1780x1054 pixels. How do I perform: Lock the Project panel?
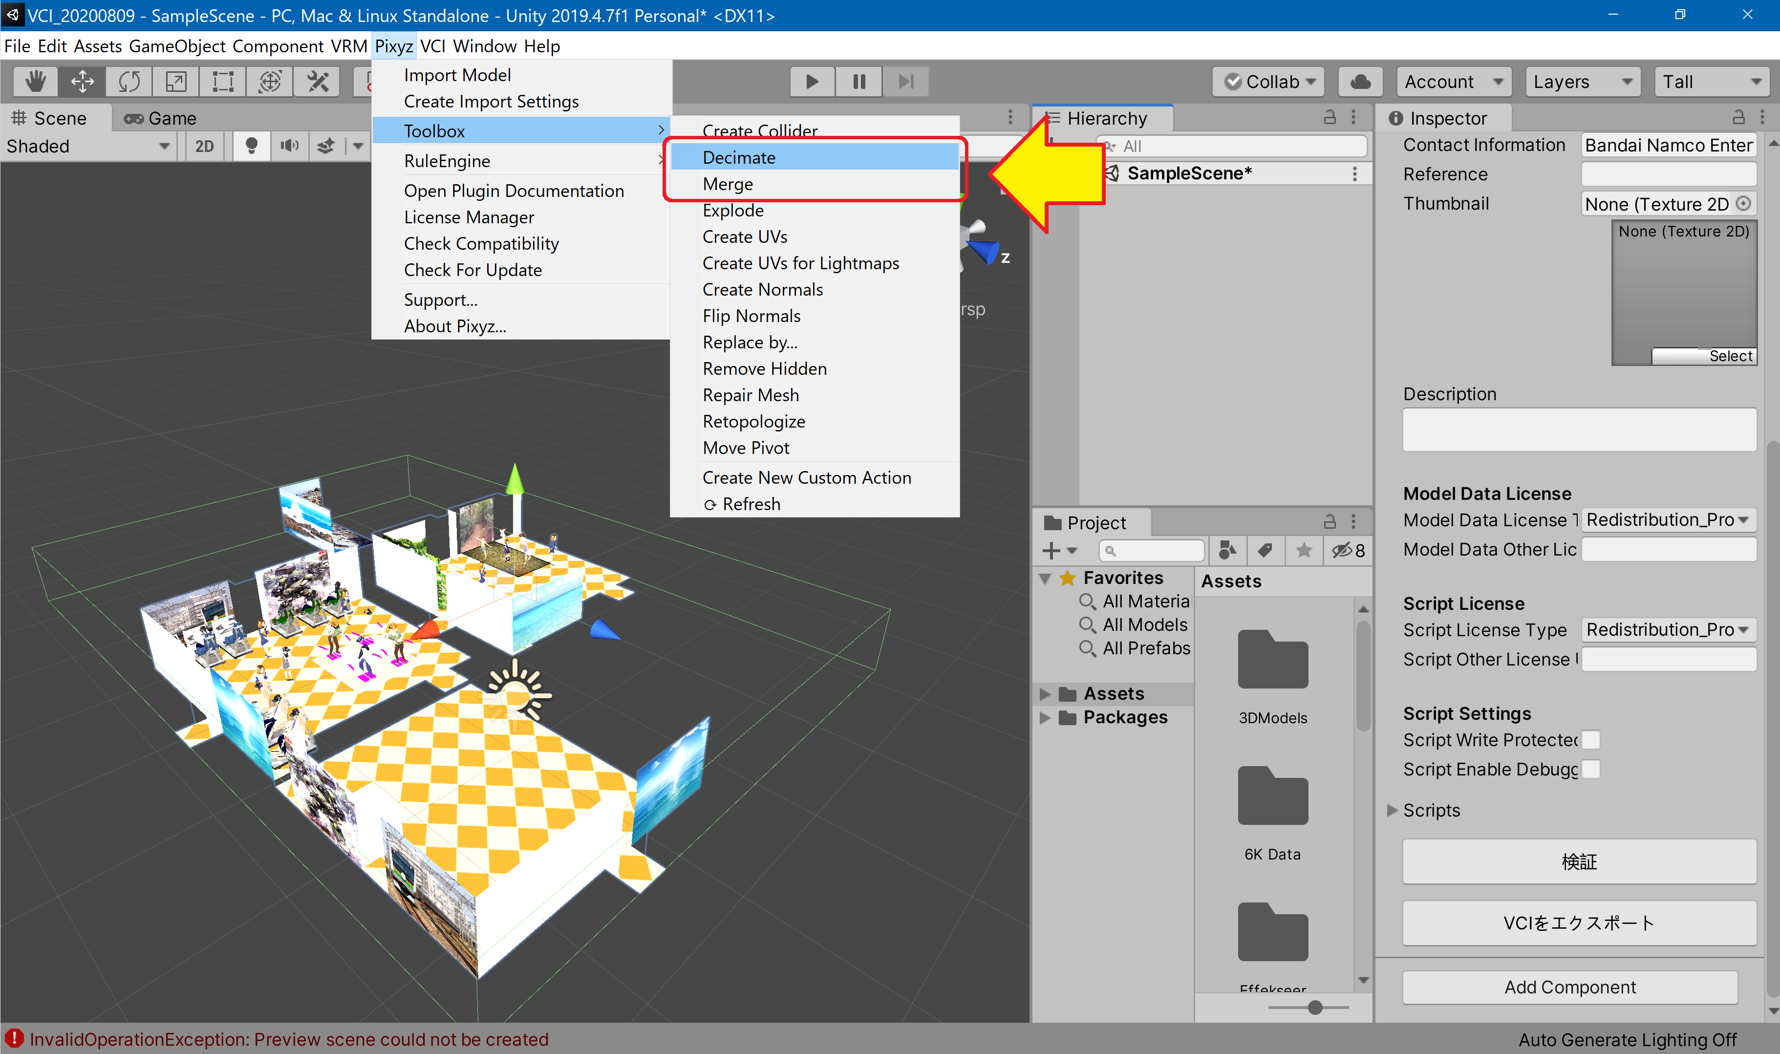point(1330,522)
